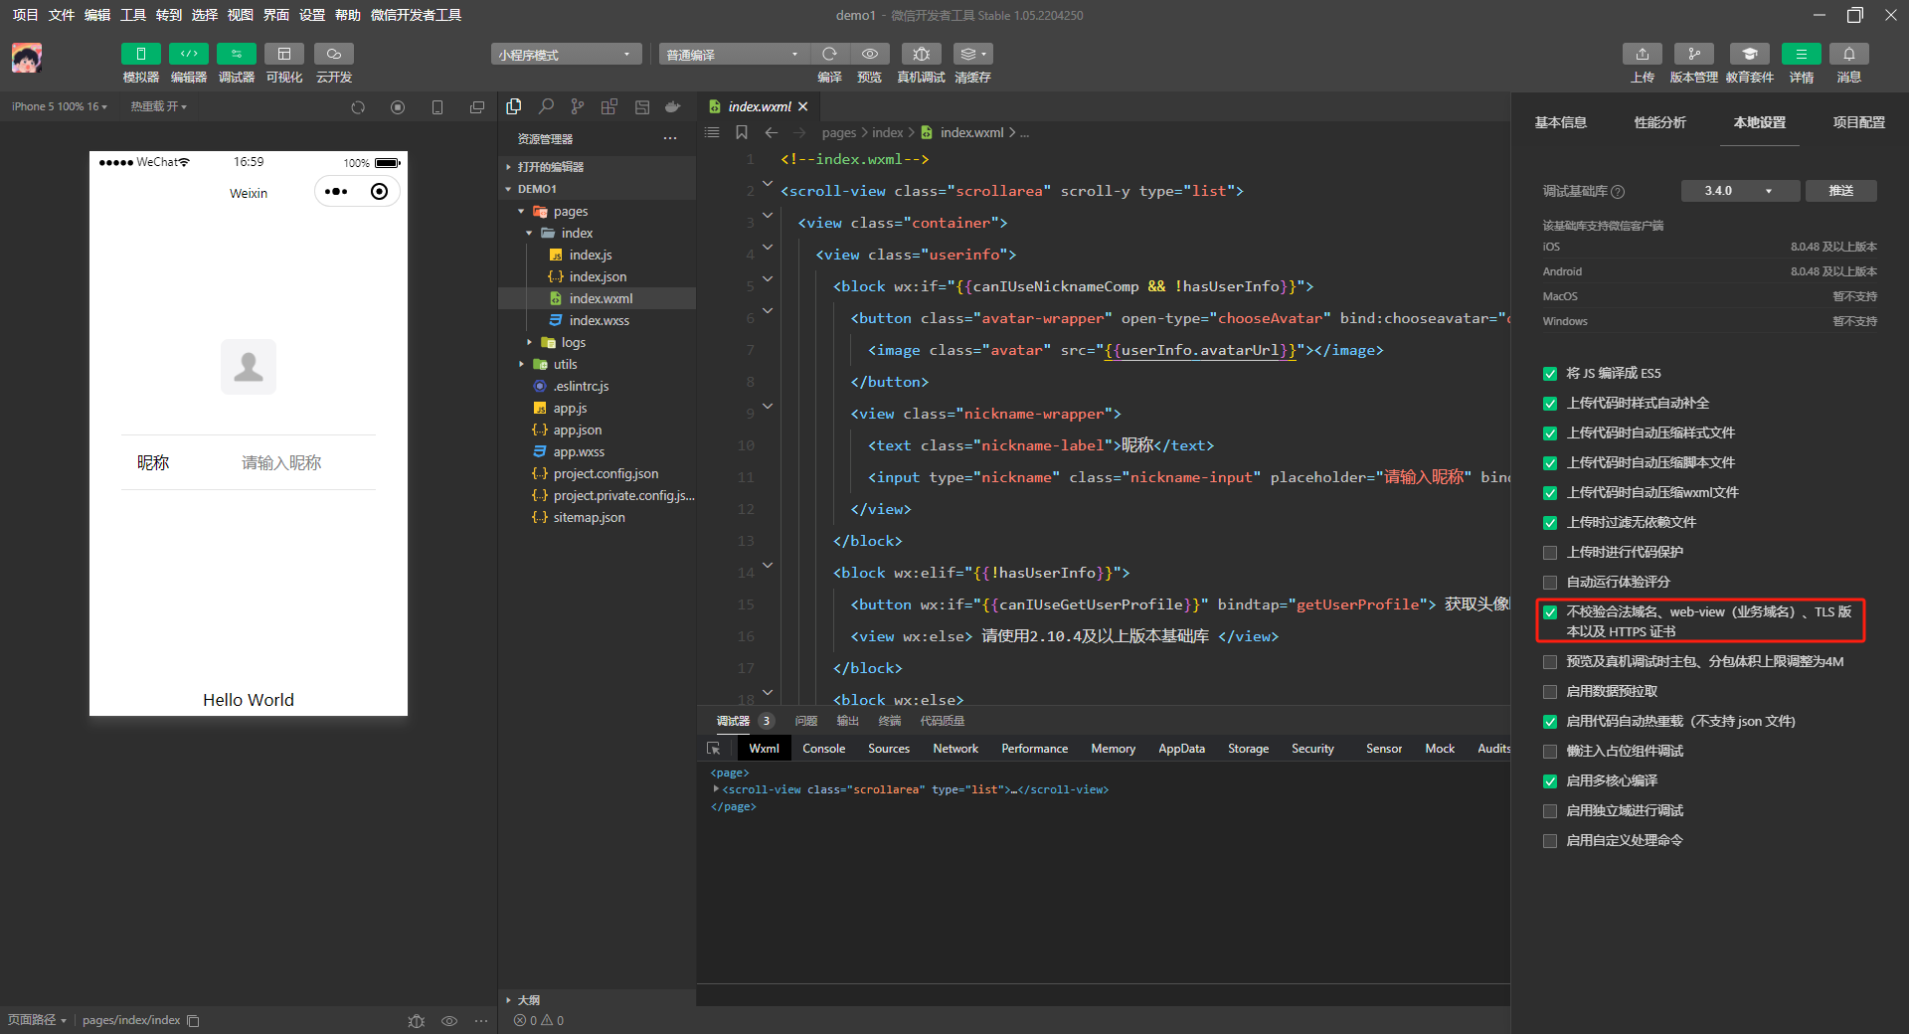This screenshot has width=1909, height=1034.
Task: Uncheck 上传代码时自动压缩样式文件
Action: click(x=1549, y=433)
